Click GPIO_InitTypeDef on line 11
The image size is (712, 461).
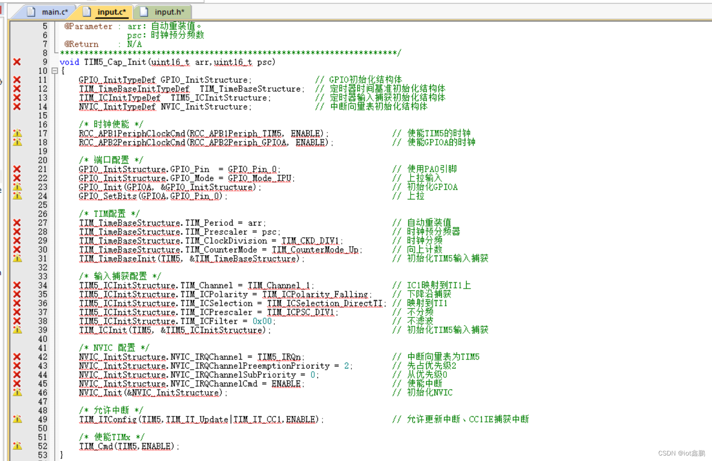coord(117,80)
